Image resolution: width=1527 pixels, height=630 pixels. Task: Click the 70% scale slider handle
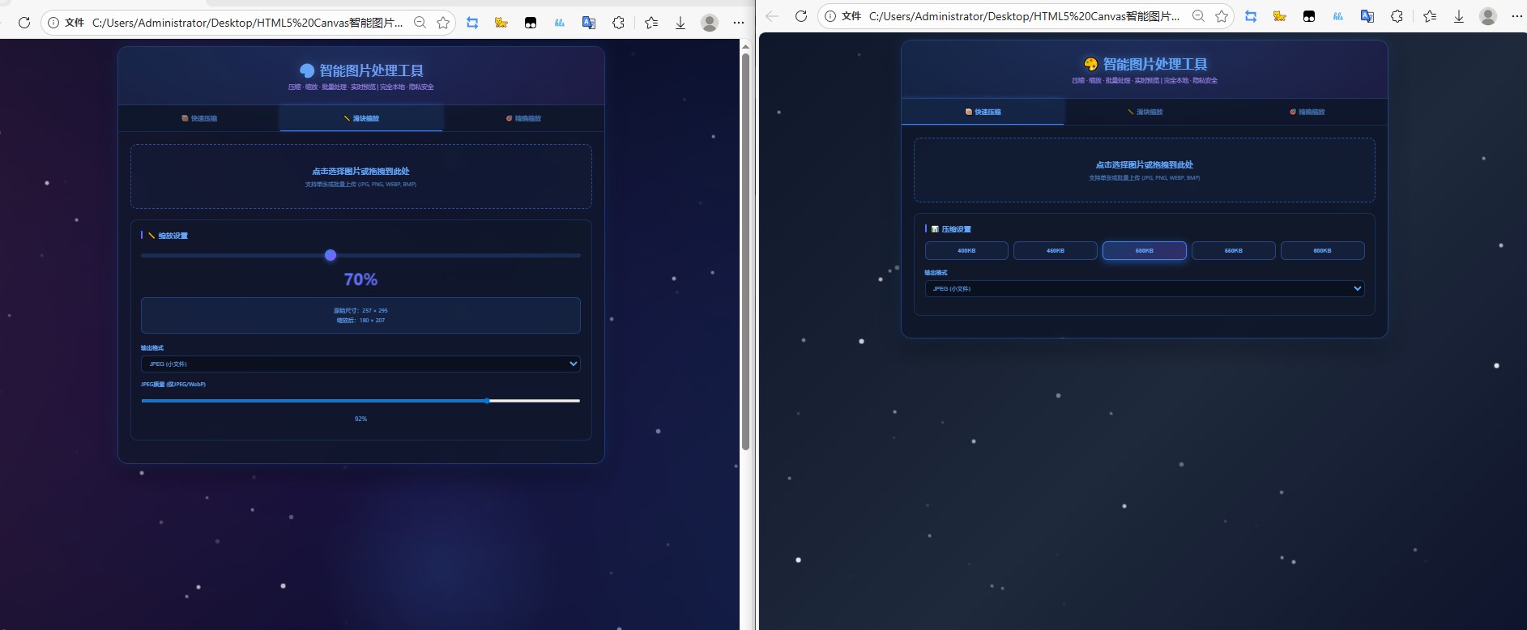click(x=331, y=256)
